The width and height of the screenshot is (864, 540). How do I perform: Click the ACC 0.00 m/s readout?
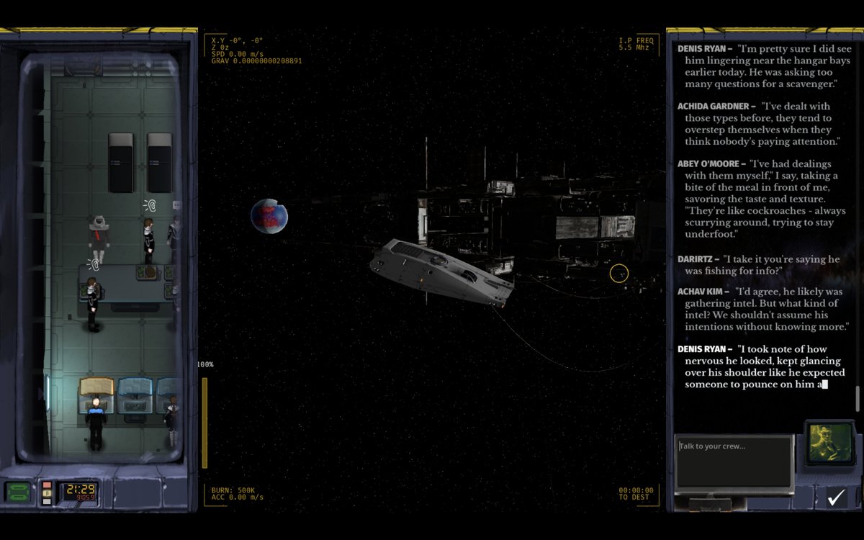[x=238, y=497]
